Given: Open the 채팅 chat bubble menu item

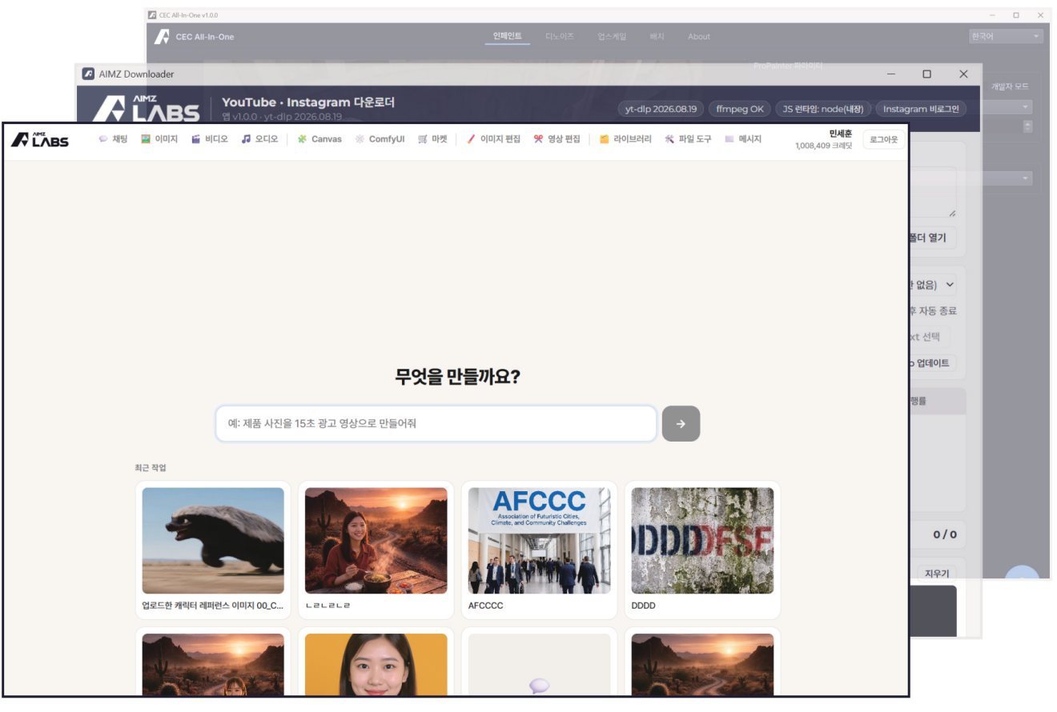Looking at the screenshot, I should pyautogui.click(x=113, y=139).
